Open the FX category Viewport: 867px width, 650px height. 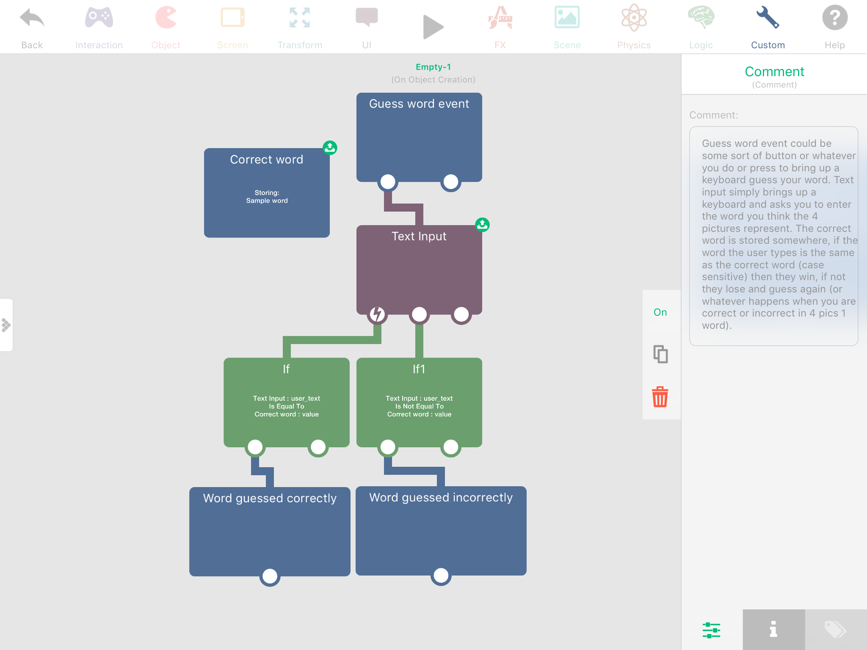[500, 18]
